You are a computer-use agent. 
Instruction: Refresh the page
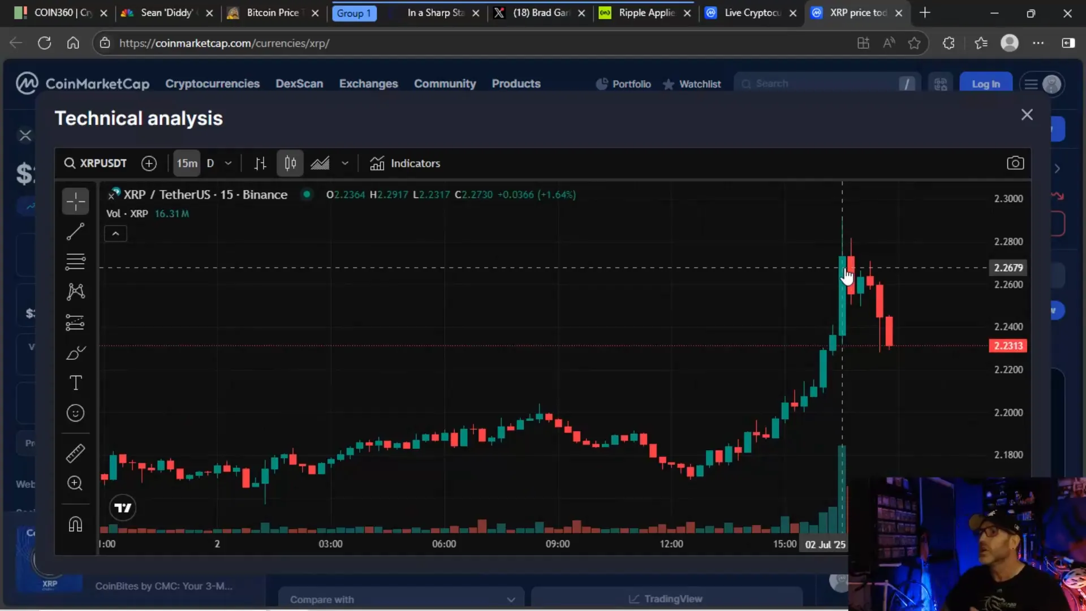coord(45,43)
